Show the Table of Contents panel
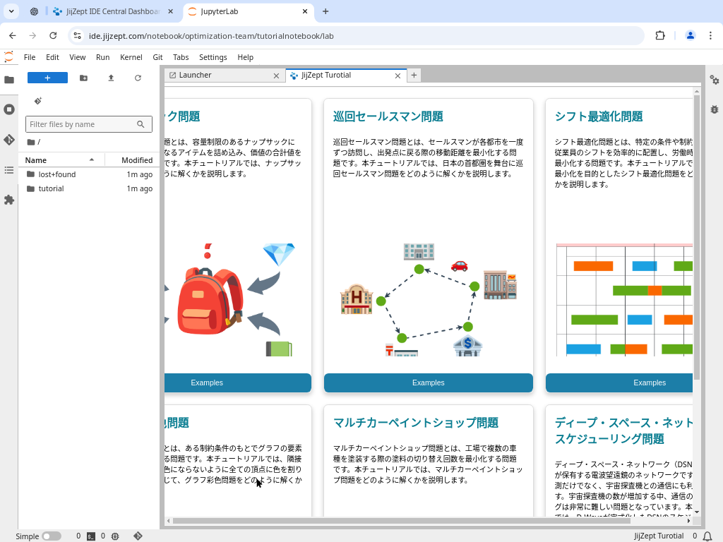The image size is (723, 542). [x=9, y=170]
